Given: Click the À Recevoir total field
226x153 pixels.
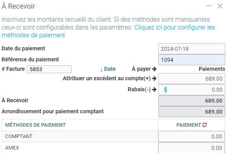Looking at the screenshot, I should (192, 101).
